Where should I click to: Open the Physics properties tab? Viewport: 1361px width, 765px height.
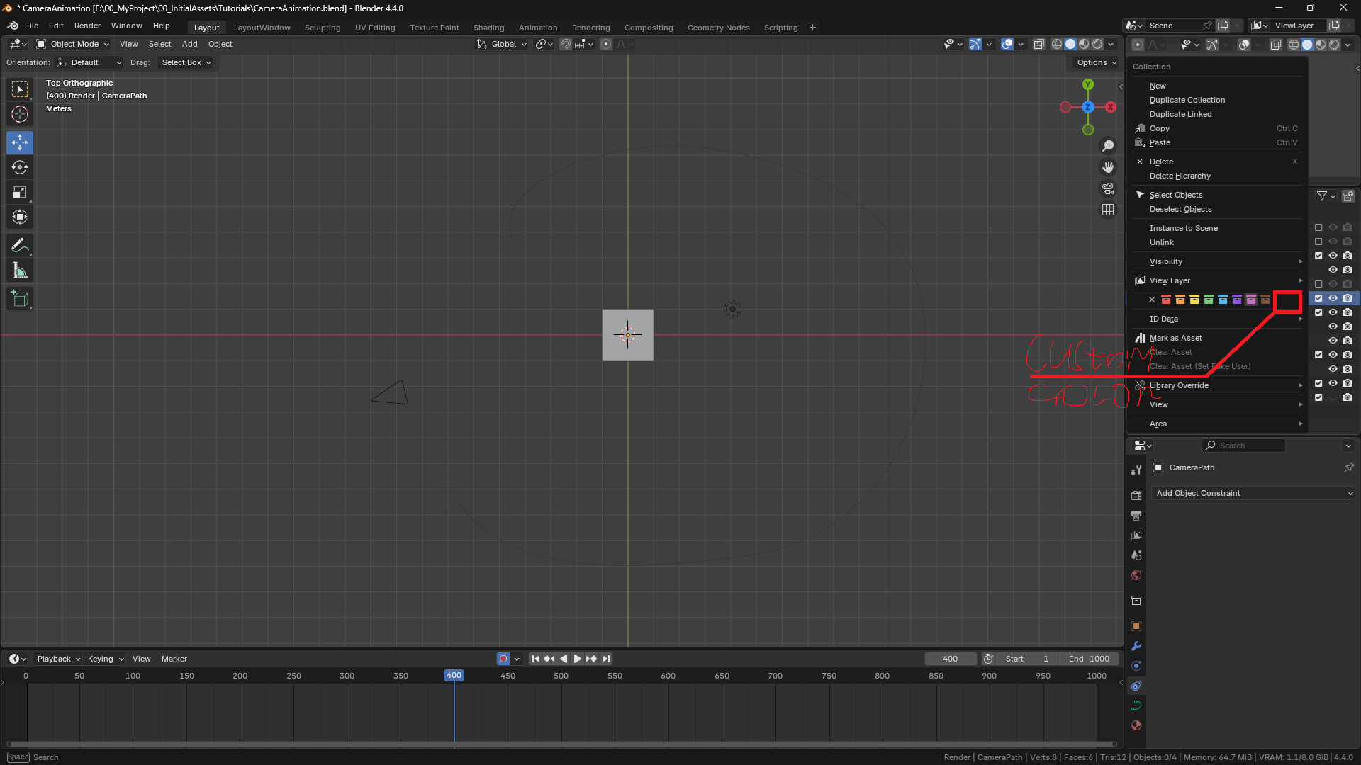pos(1136,666)
